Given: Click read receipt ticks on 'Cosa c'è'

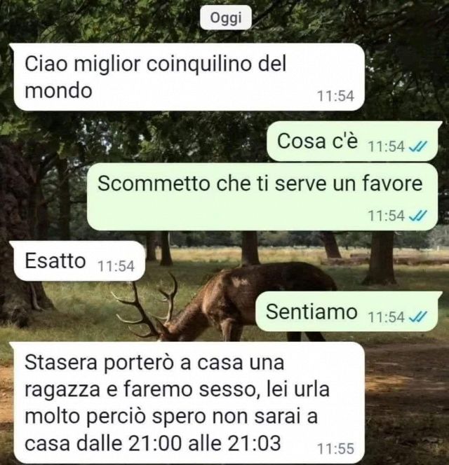Looking at the screenshot, I should [x=418, y=146].
